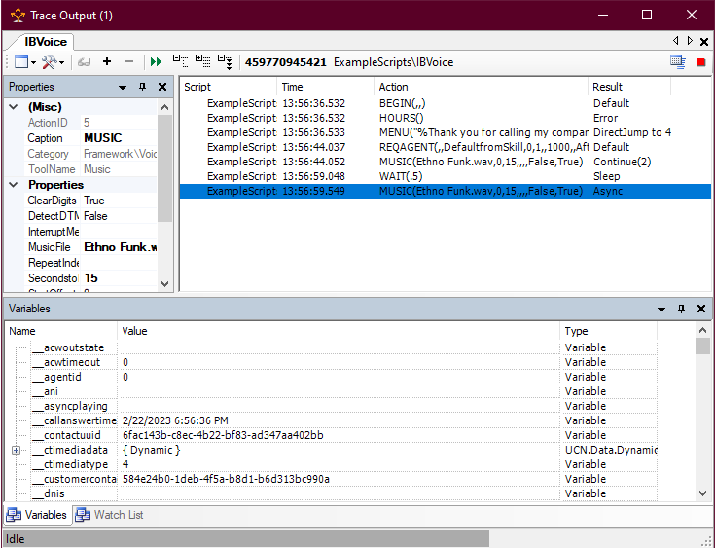Click the blue list view icon at toolbar right

click(677, 62)
